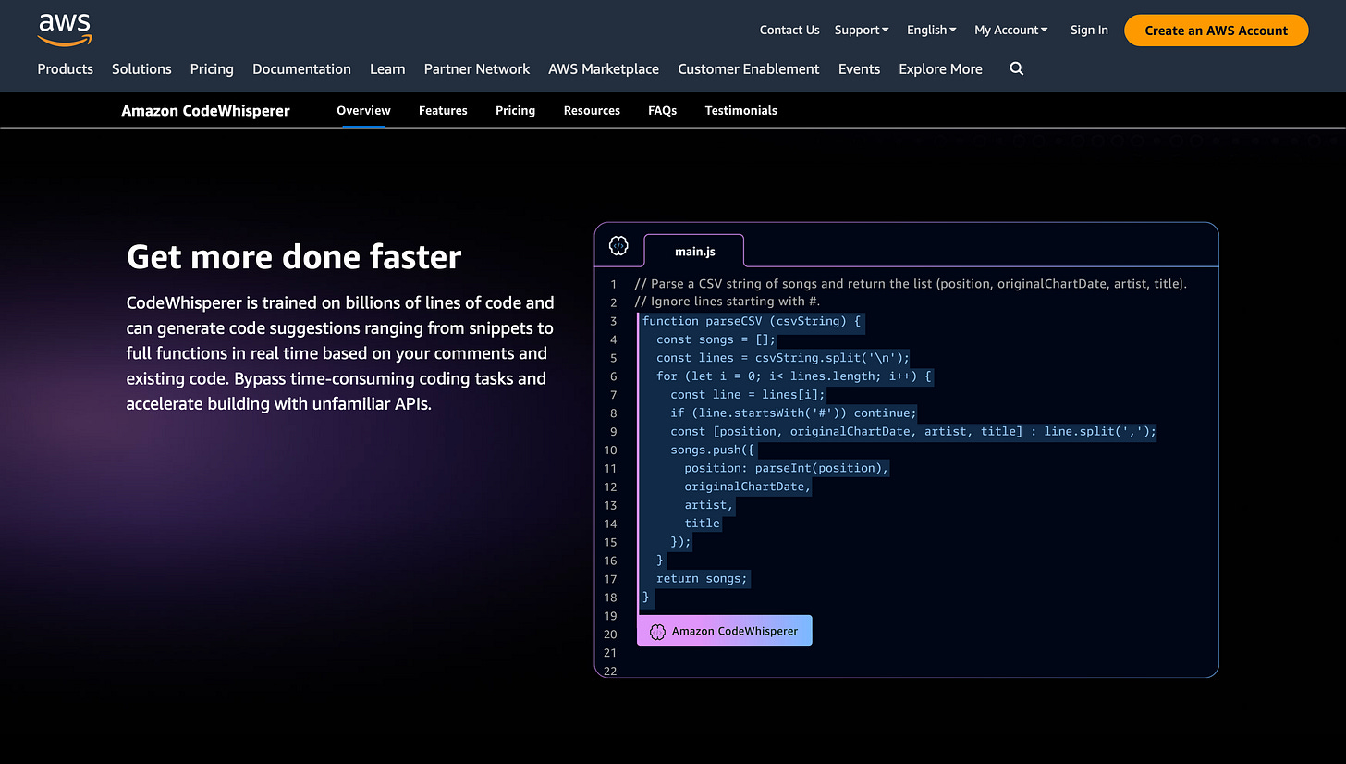Open the Events menu
1346x764 pixels.
point(859,68)
